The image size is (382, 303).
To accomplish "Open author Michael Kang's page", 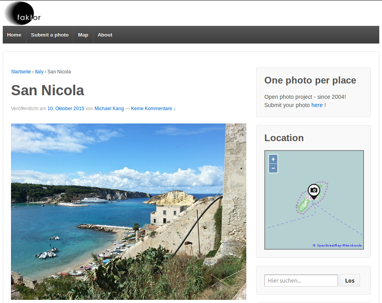I will coord(108,109).
